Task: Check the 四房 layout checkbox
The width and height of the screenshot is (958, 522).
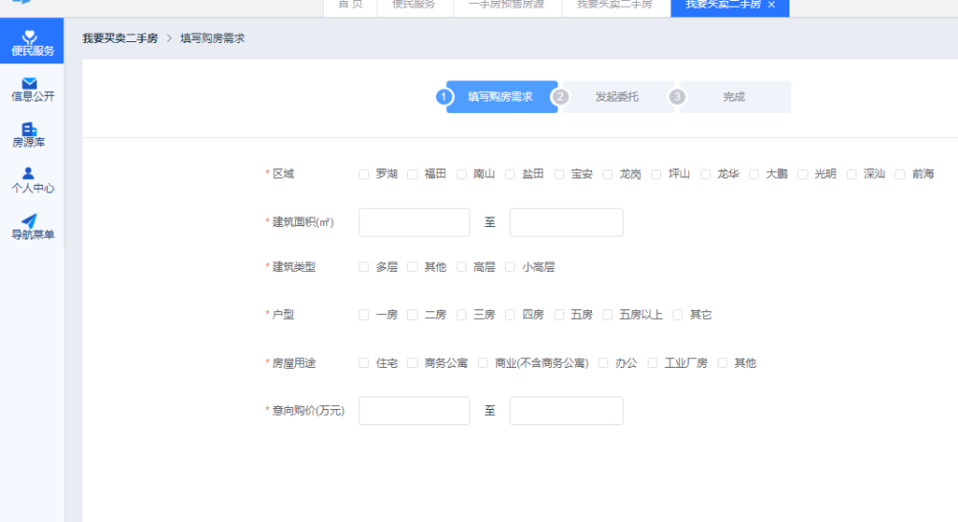Action: point(510,315)
